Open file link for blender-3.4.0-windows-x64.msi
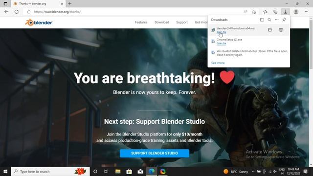 click(x=221, y=32)
